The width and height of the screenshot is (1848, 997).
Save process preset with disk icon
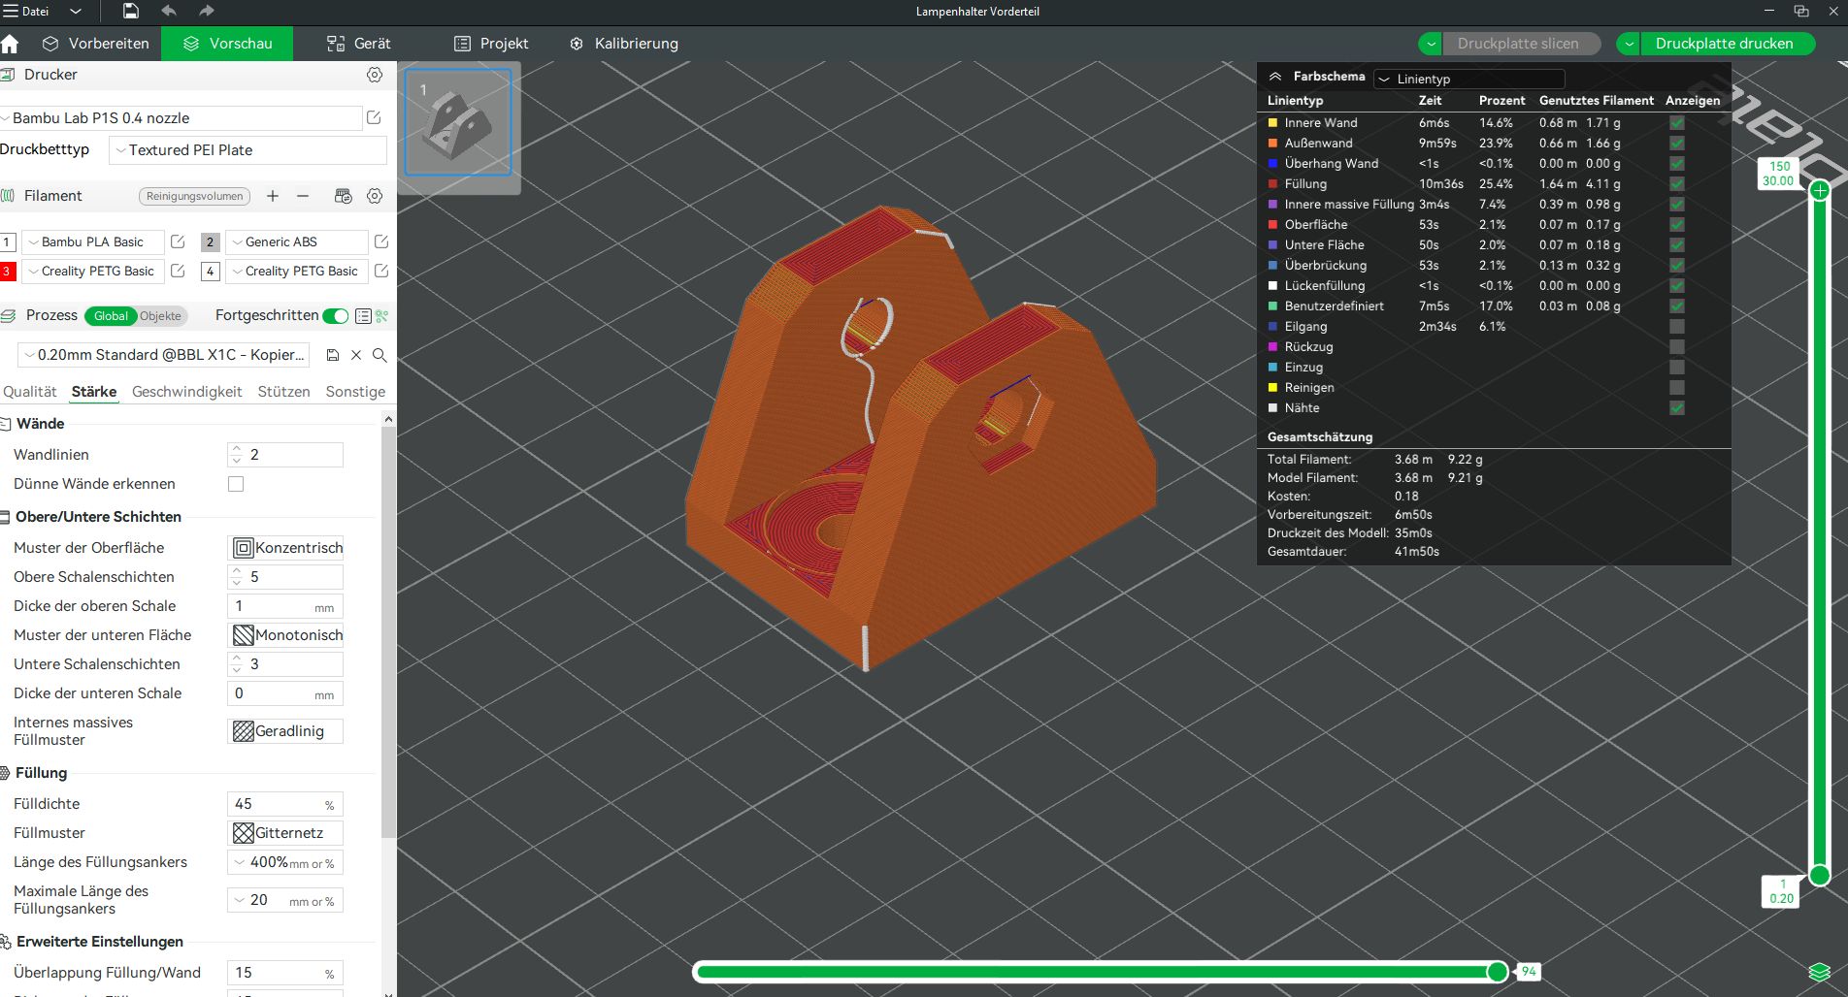[x=333, y=355]
